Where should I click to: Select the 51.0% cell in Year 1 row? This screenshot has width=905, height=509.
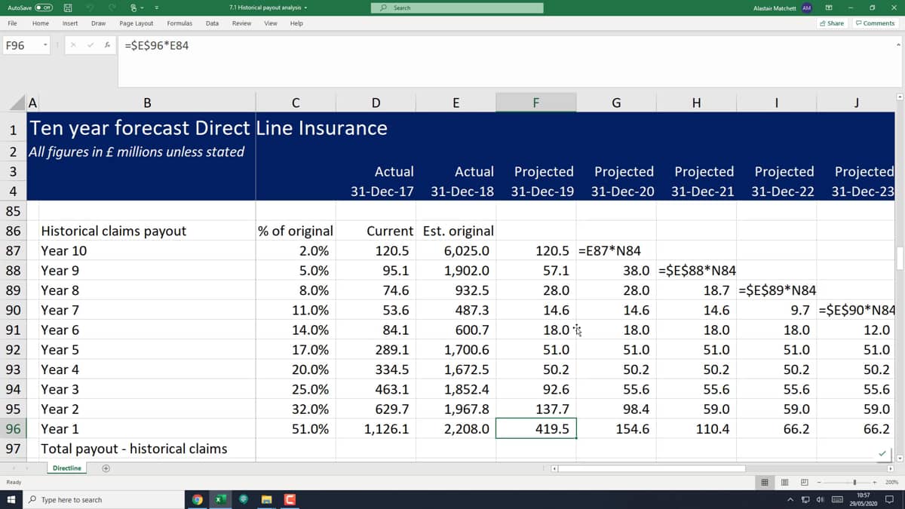pos(296,428)
